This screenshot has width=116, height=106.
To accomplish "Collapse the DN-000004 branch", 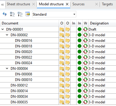I will (7, 68).
